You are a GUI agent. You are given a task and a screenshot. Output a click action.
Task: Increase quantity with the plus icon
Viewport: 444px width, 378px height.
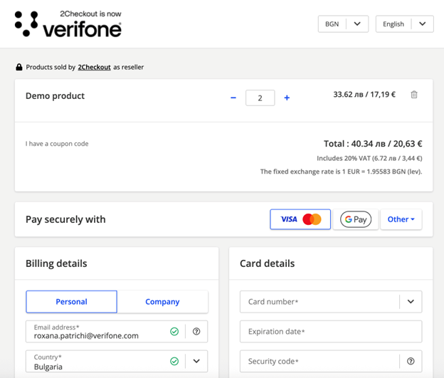pyautogui.click(x=287, y=98)
